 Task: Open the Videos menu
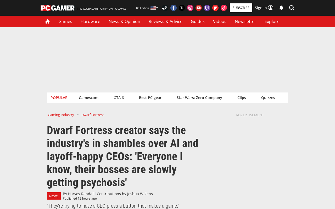(220, 21)
